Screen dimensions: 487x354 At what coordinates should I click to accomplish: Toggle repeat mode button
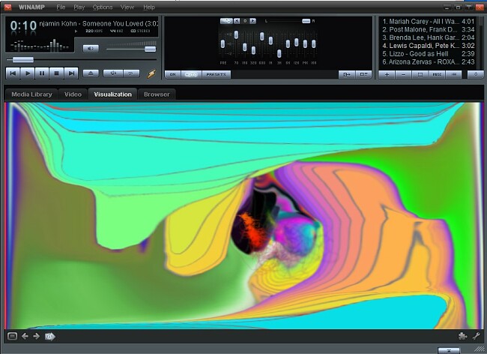(131, 73)
